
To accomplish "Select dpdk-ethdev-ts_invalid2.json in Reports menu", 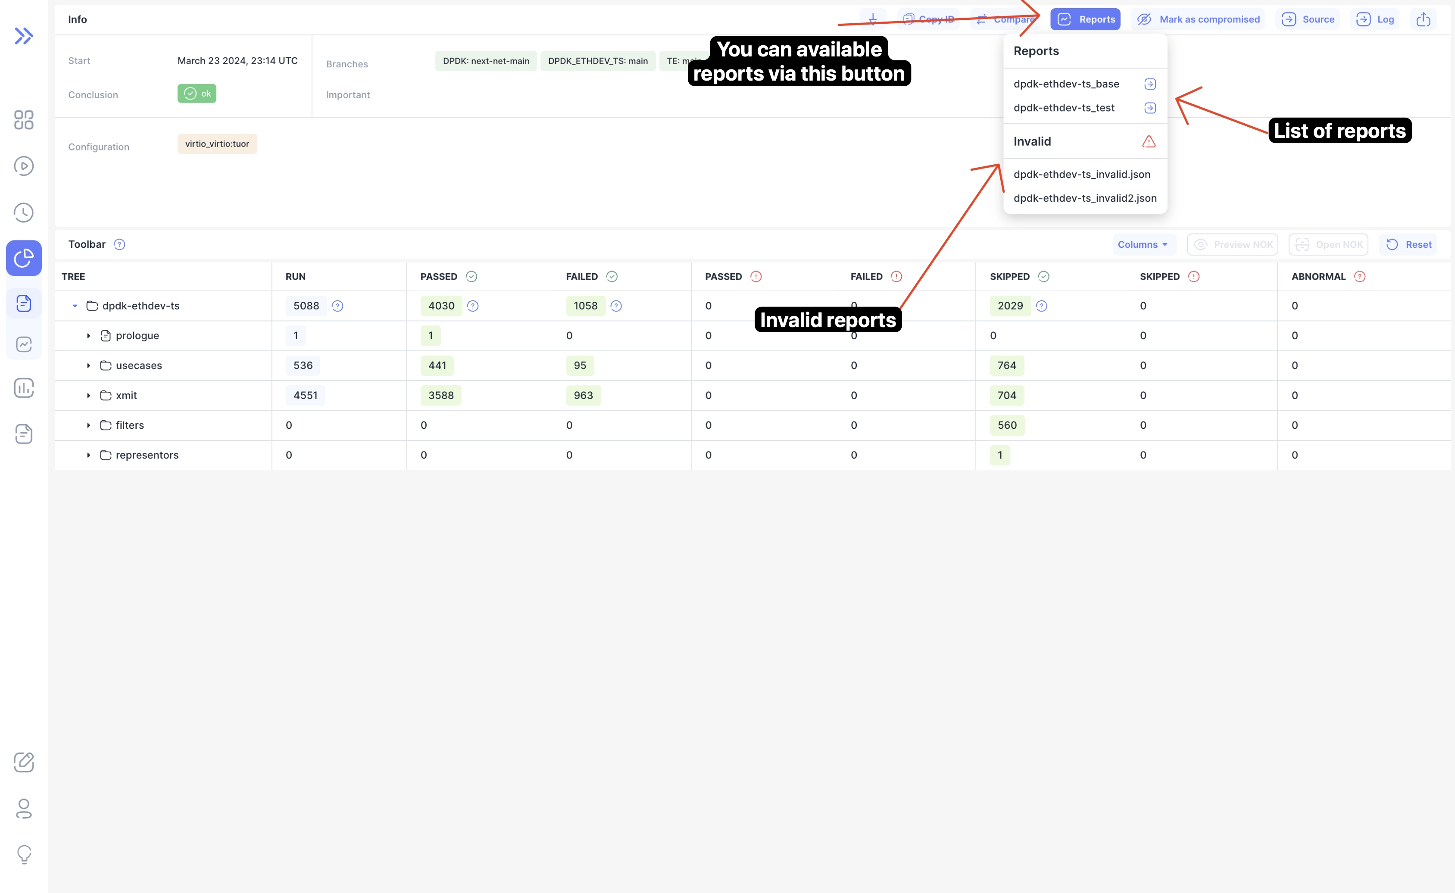I will click(1085, 198).
